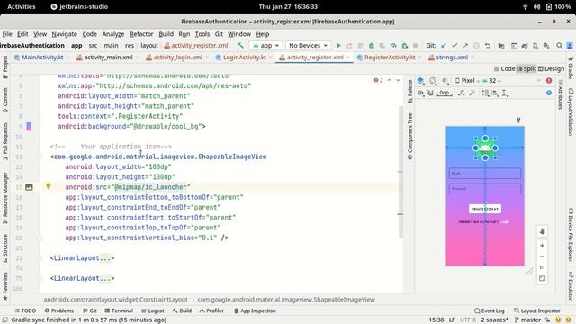Screen dimensions: 576x324
Task: Open the Refactor menu
Action: (x=141, y=34)
